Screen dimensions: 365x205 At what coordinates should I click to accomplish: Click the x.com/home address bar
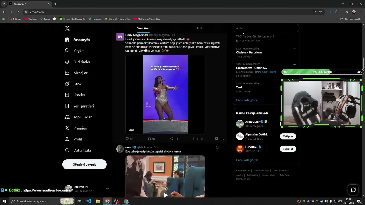[168, 12]
